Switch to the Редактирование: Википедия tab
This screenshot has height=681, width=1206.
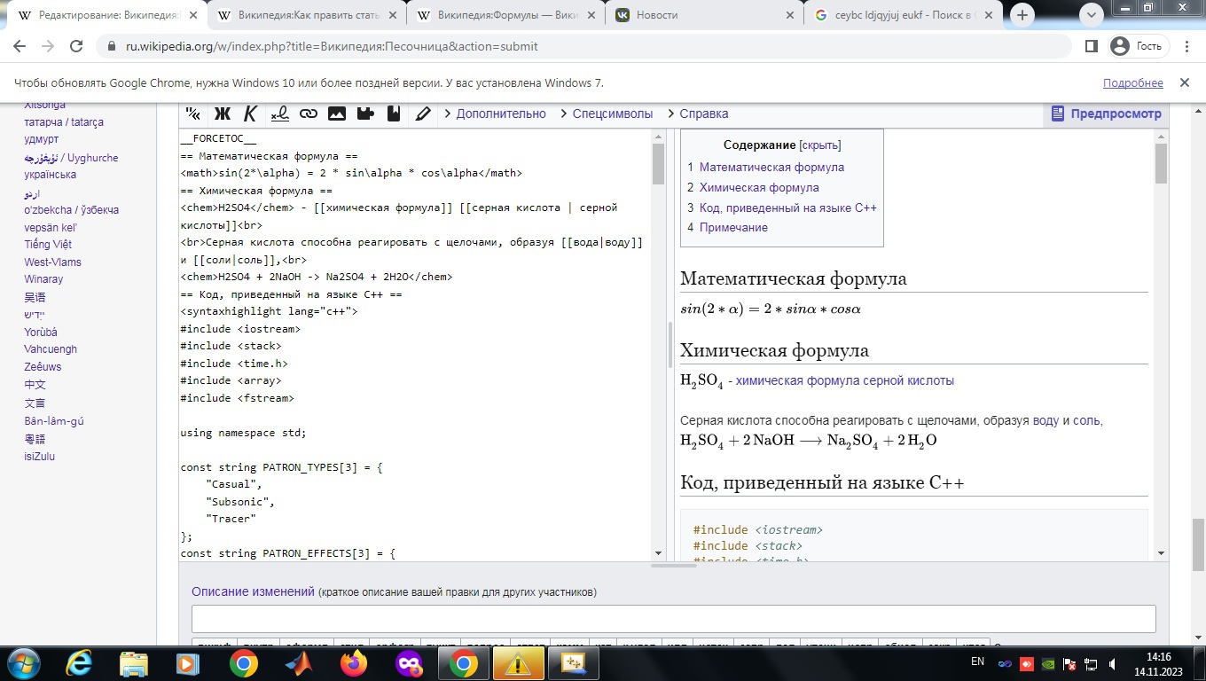point(108,15)
